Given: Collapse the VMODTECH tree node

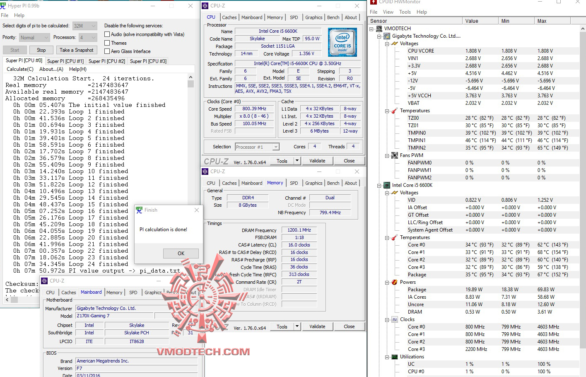Looking at the screenshot, I should [371, 29].
